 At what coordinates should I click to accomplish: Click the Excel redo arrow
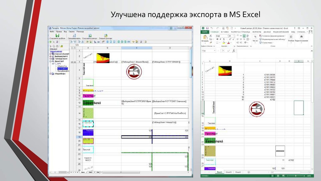pos(217,28)
